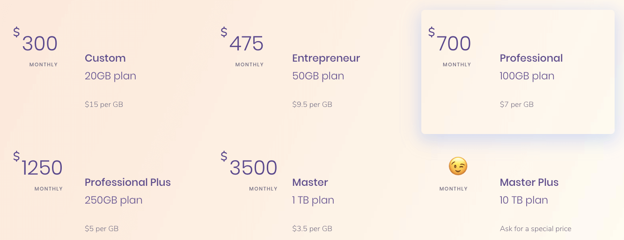Open the Entrepreneur plan heading
The height and width of the screenshot is (240, 624).
point(326,58)
